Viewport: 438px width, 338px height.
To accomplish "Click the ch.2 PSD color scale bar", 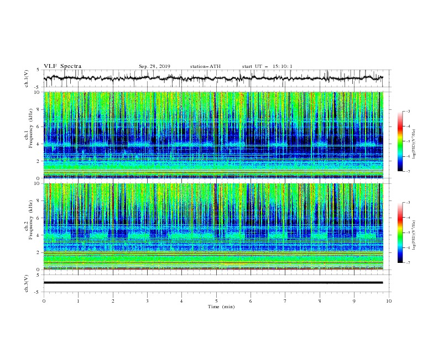I will tap(400, 233).
